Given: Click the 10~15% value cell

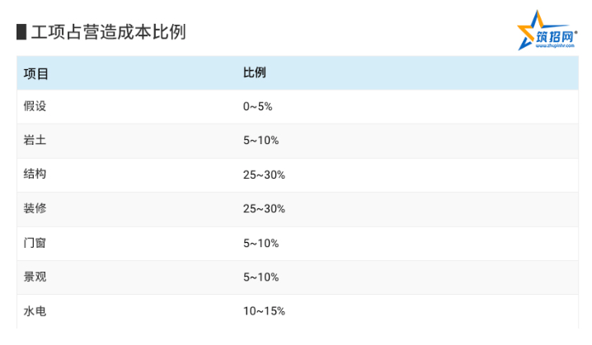Looking at the screenshot, I should tap(264, 311).
